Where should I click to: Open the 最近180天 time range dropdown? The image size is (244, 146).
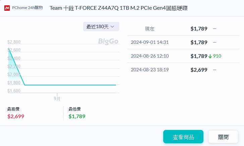coord(101,26)
